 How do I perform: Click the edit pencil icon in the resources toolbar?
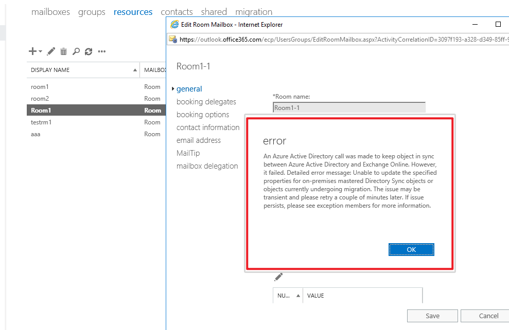[x=51, y=51]
